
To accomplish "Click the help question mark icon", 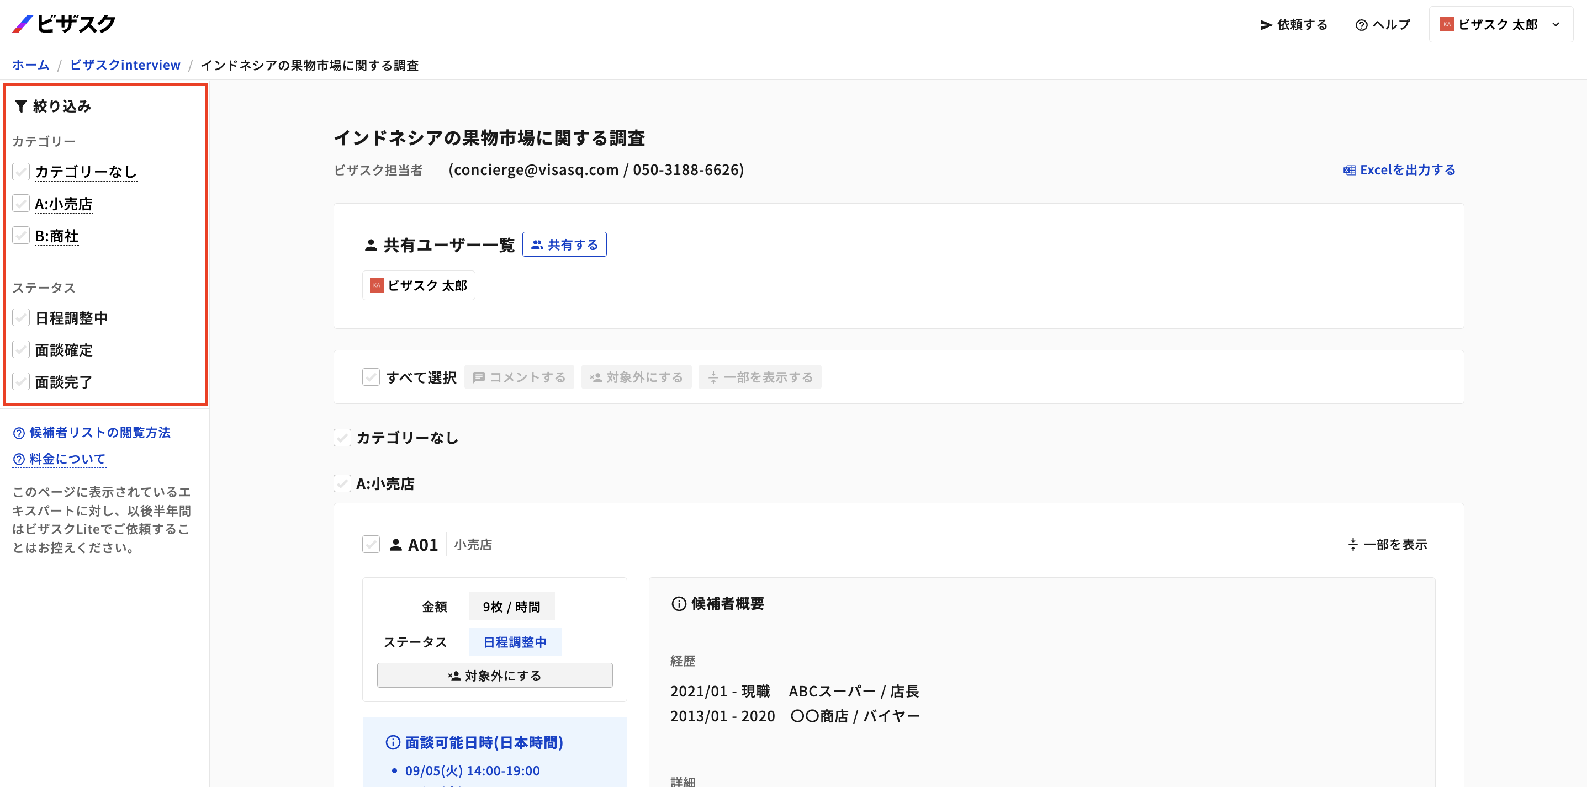I will 1362,25.
